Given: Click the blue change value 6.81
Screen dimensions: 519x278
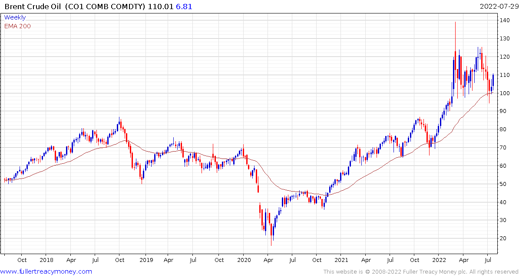Looking at the screenshot, I should coord(184,7).
